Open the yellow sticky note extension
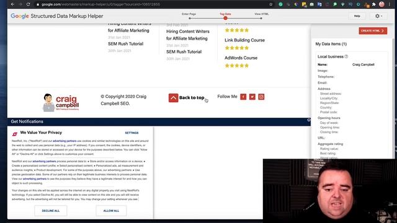The width and height of the screenshot is (397, 223). pyautogui.click(x=304, y=4)
